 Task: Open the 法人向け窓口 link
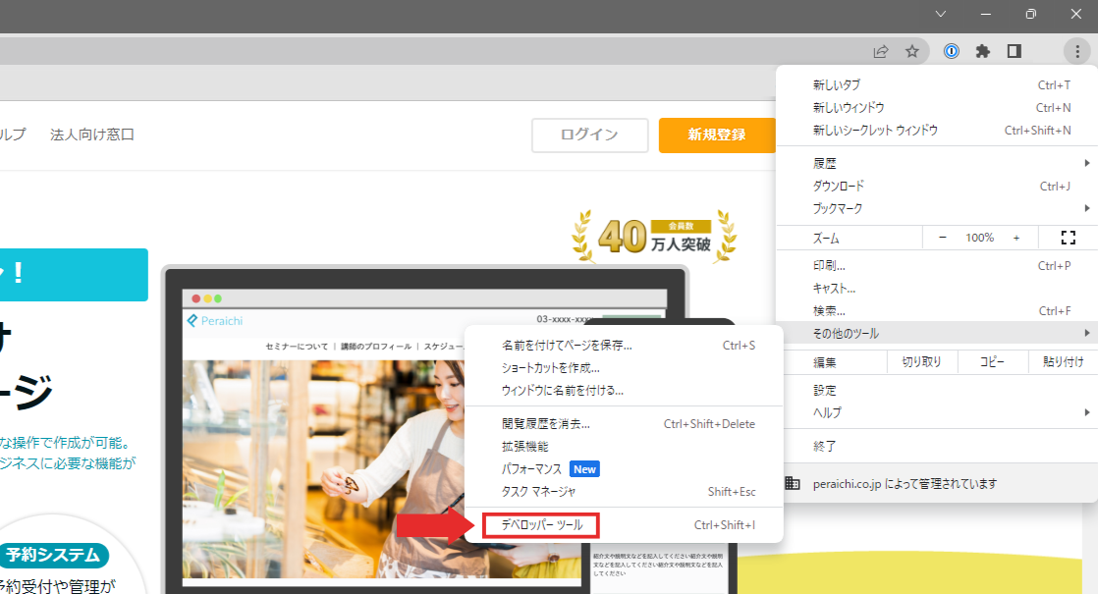tap(91, 135)
